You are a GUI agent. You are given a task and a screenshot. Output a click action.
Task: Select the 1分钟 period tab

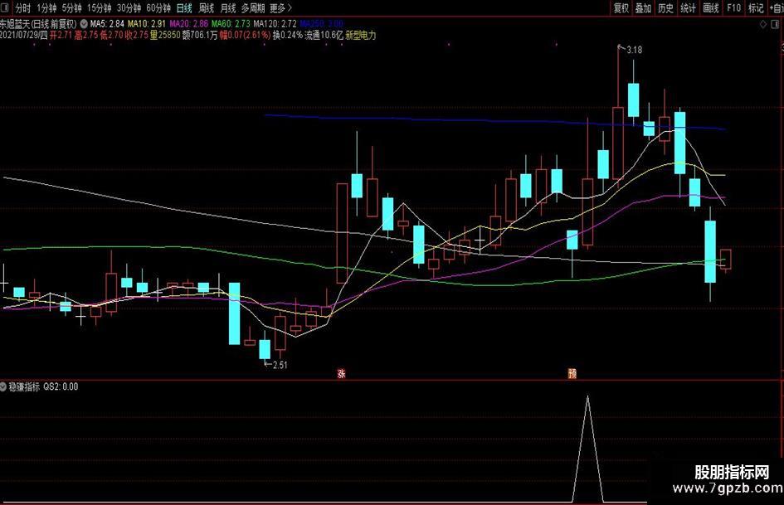coord(46,8)
